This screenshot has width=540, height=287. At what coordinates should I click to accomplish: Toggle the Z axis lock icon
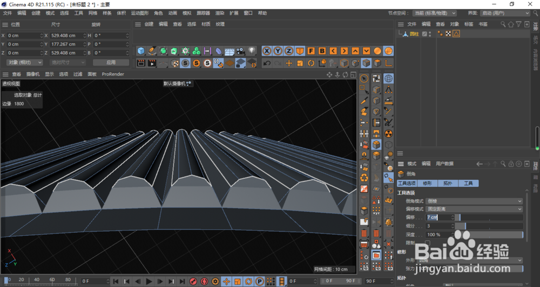288,51
